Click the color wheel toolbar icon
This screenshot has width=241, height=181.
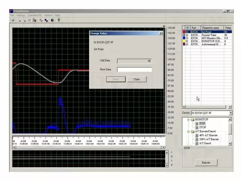point(52,20)
